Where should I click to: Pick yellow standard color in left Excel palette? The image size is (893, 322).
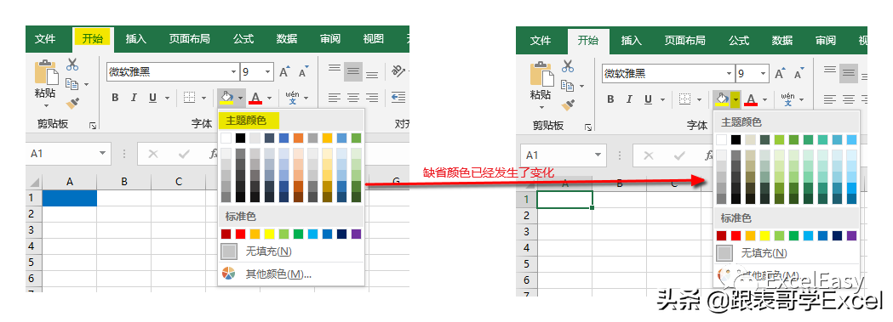click(269, 234)
